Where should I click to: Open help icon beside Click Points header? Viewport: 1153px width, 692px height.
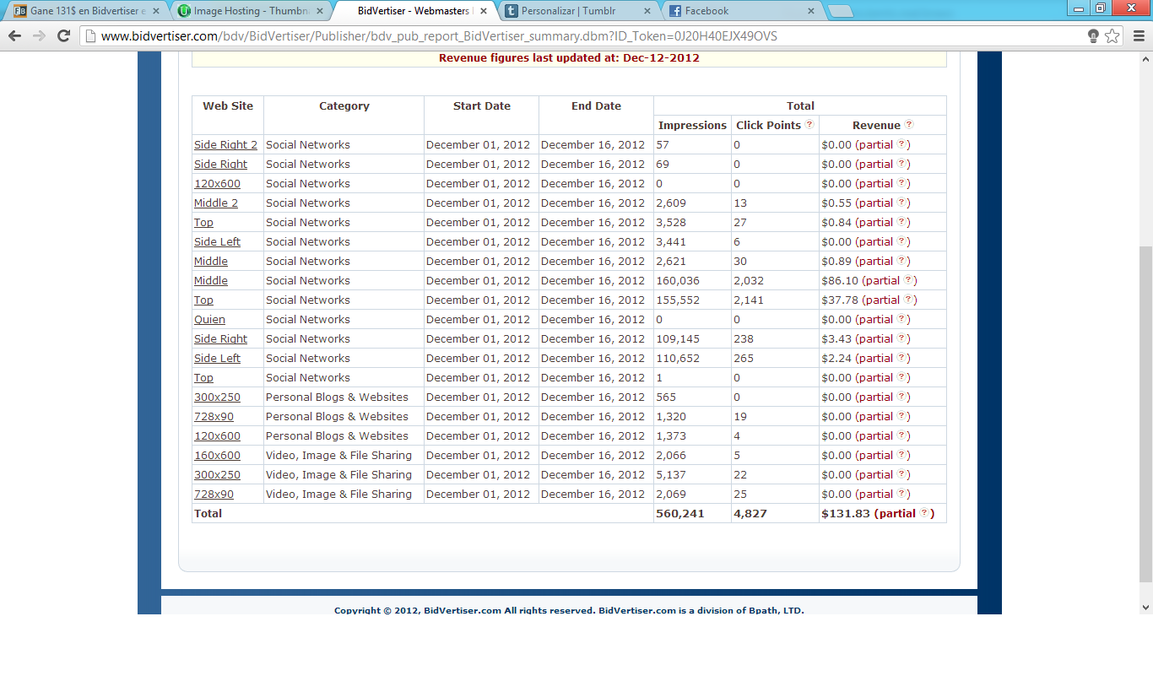809,125
